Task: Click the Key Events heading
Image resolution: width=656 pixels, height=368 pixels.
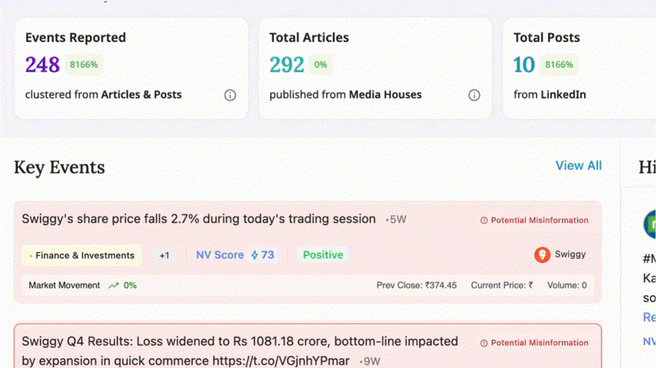Action: (59, 167)
